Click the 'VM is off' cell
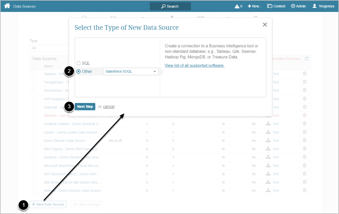 [115, 141]
